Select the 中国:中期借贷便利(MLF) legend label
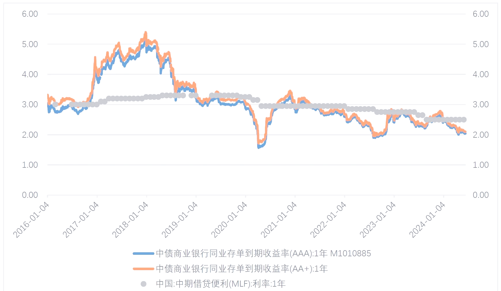The width and height of the screenshot is (501, 291). pyautogui.click(x=221, y=284)
